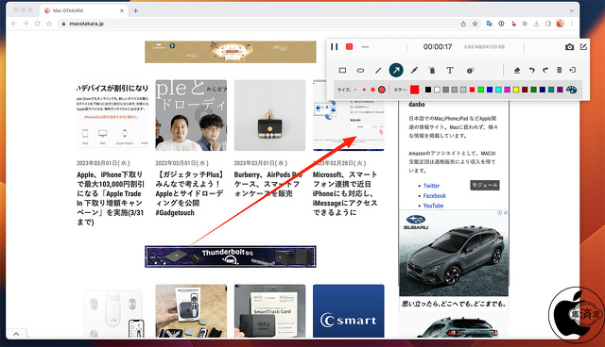The height and width of the screenshot is (347, 605).
Task: Open the custom color palette
Action: (571, 90)
